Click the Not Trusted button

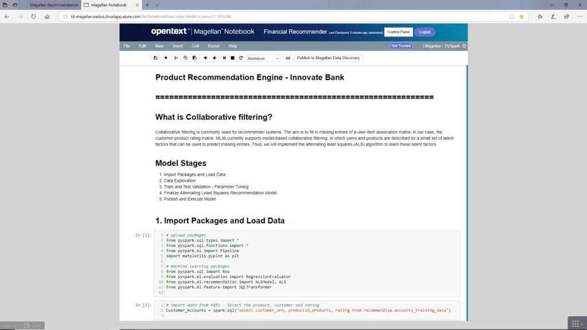401,46
